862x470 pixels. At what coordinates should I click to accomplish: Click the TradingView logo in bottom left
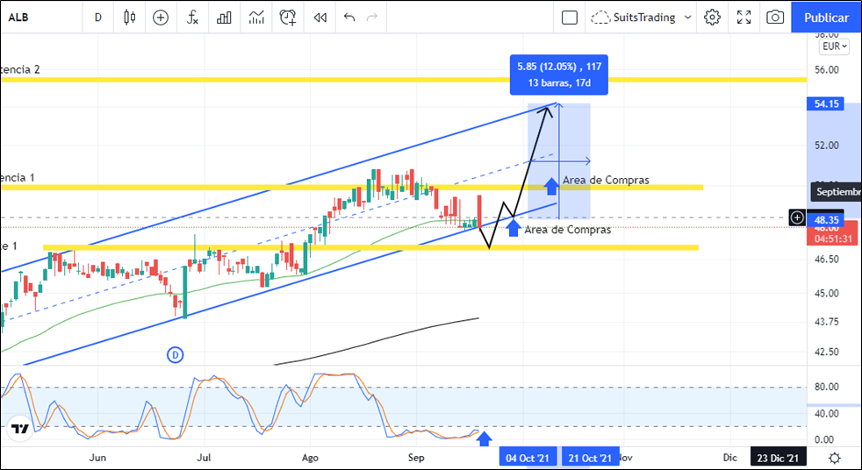(19, 430)
